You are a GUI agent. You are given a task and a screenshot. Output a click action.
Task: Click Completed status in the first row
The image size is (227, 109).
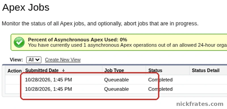point(160,80)
